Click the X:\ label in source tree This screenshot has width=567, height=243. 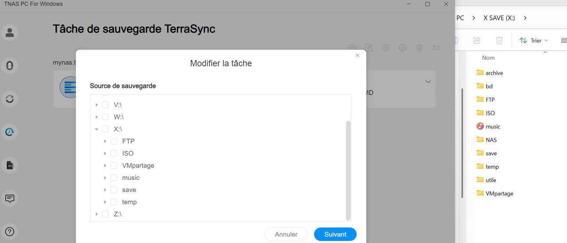[118, 129]
